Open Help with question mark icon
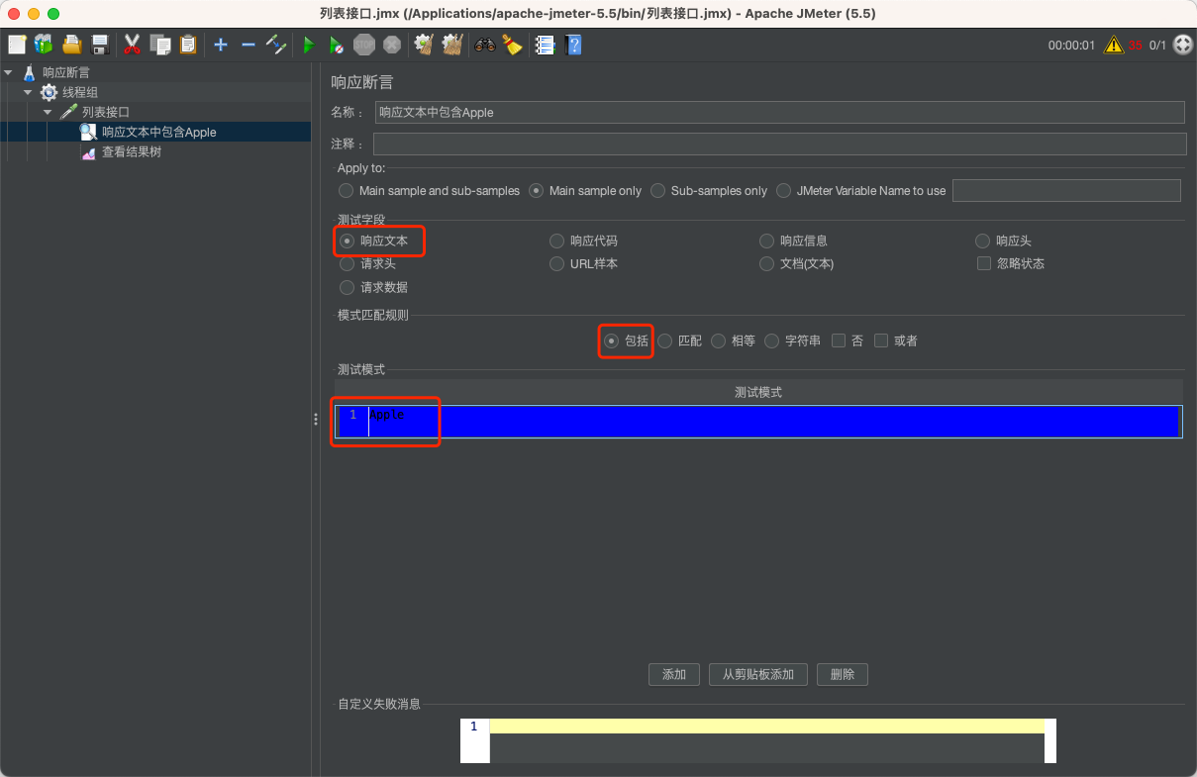 (x=572, y=45)
